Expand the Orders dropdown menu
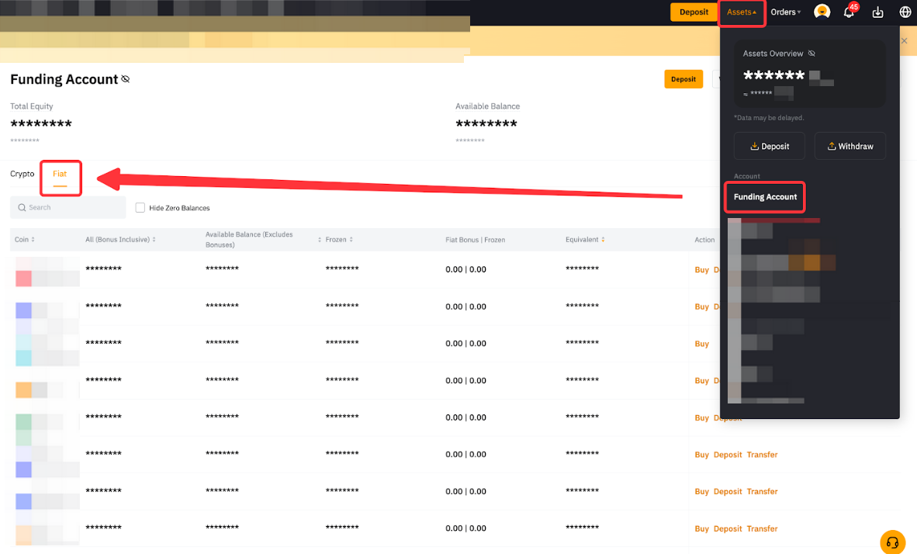This screenshot has width=917, height=554. 785,12
